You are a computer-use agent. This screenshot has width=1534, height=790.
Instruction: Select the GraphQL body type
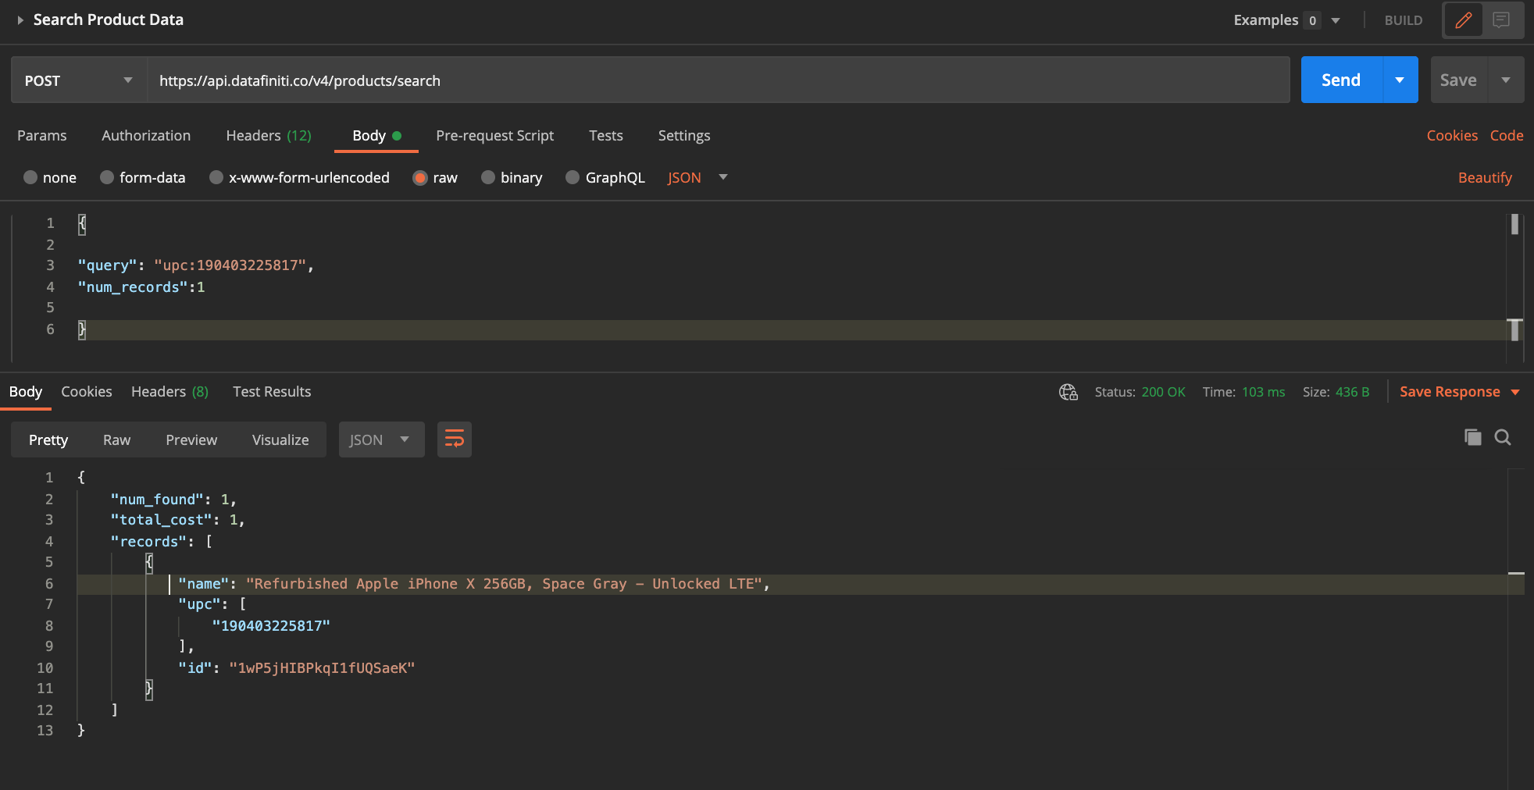(573, 177)
